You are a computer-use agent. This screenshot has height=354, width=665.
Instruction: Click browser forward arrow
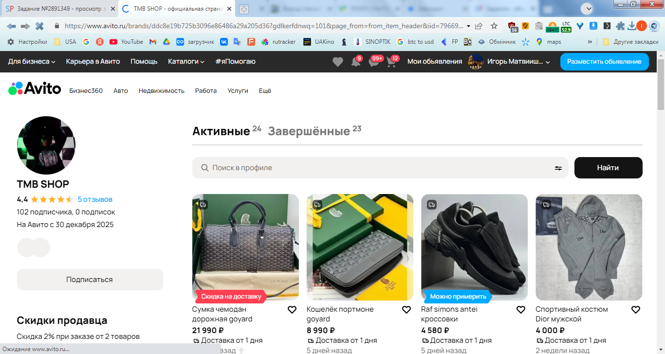click(x=25, y=26)
